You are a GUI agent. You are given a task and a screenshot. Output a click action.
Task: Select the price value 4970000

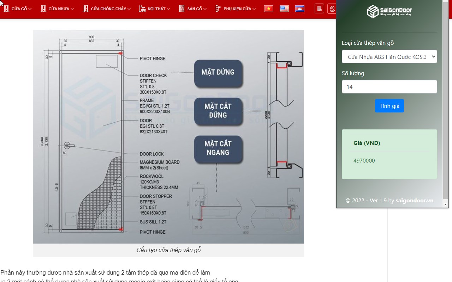pos(364,161)
